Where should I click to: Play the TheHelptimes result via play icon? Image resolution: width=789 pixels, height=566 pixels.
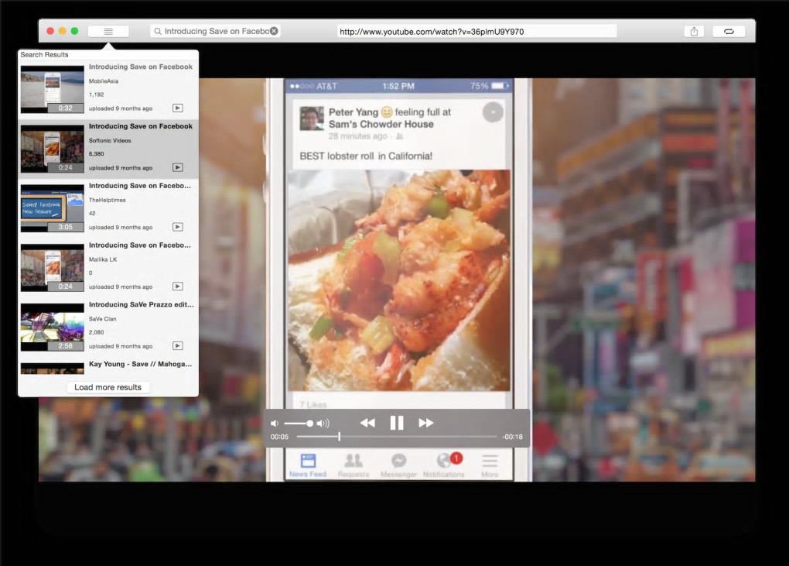(x=178, y=227)
